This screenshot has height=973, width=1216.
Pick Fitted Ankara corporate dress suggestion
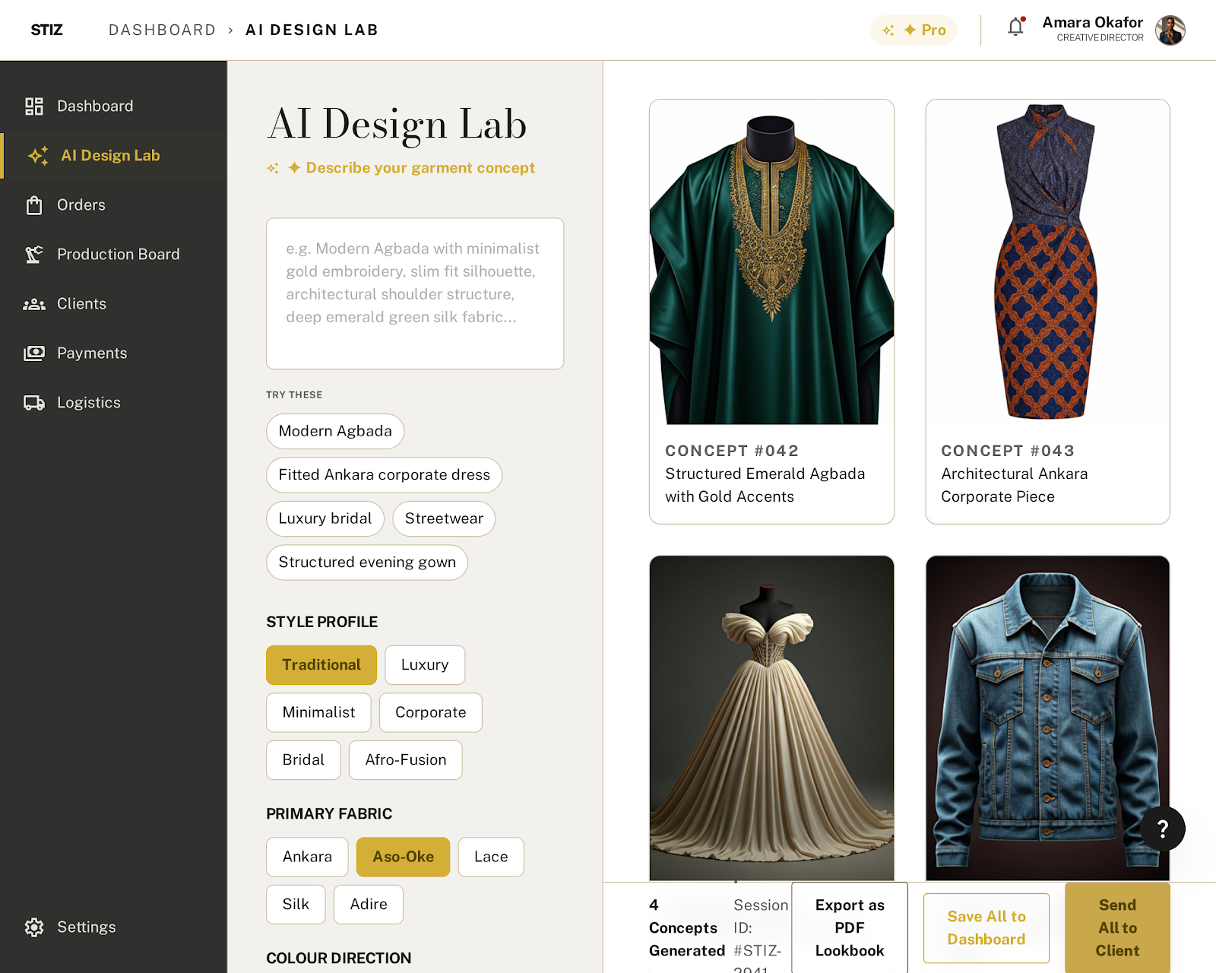(x=384, y=475)
